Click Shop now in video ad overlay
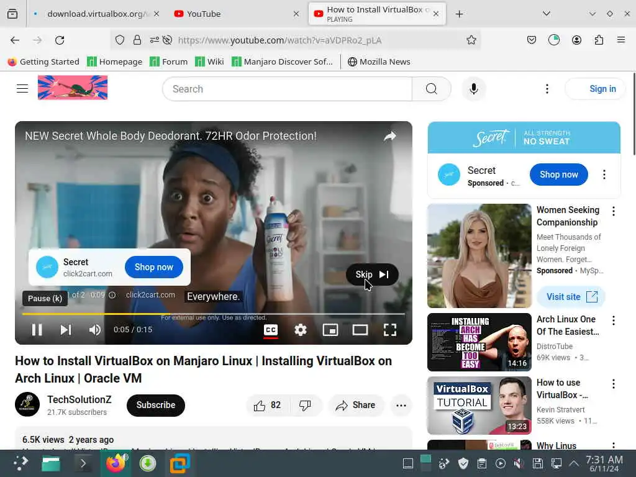This screenshot has height=477, width=636. (154, 267)
